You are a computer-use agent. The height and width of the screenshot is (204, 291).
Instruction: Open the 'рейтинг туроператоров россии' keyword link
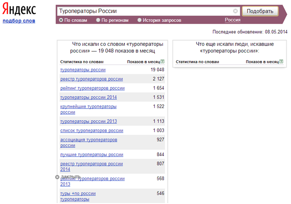coord(92,88)
